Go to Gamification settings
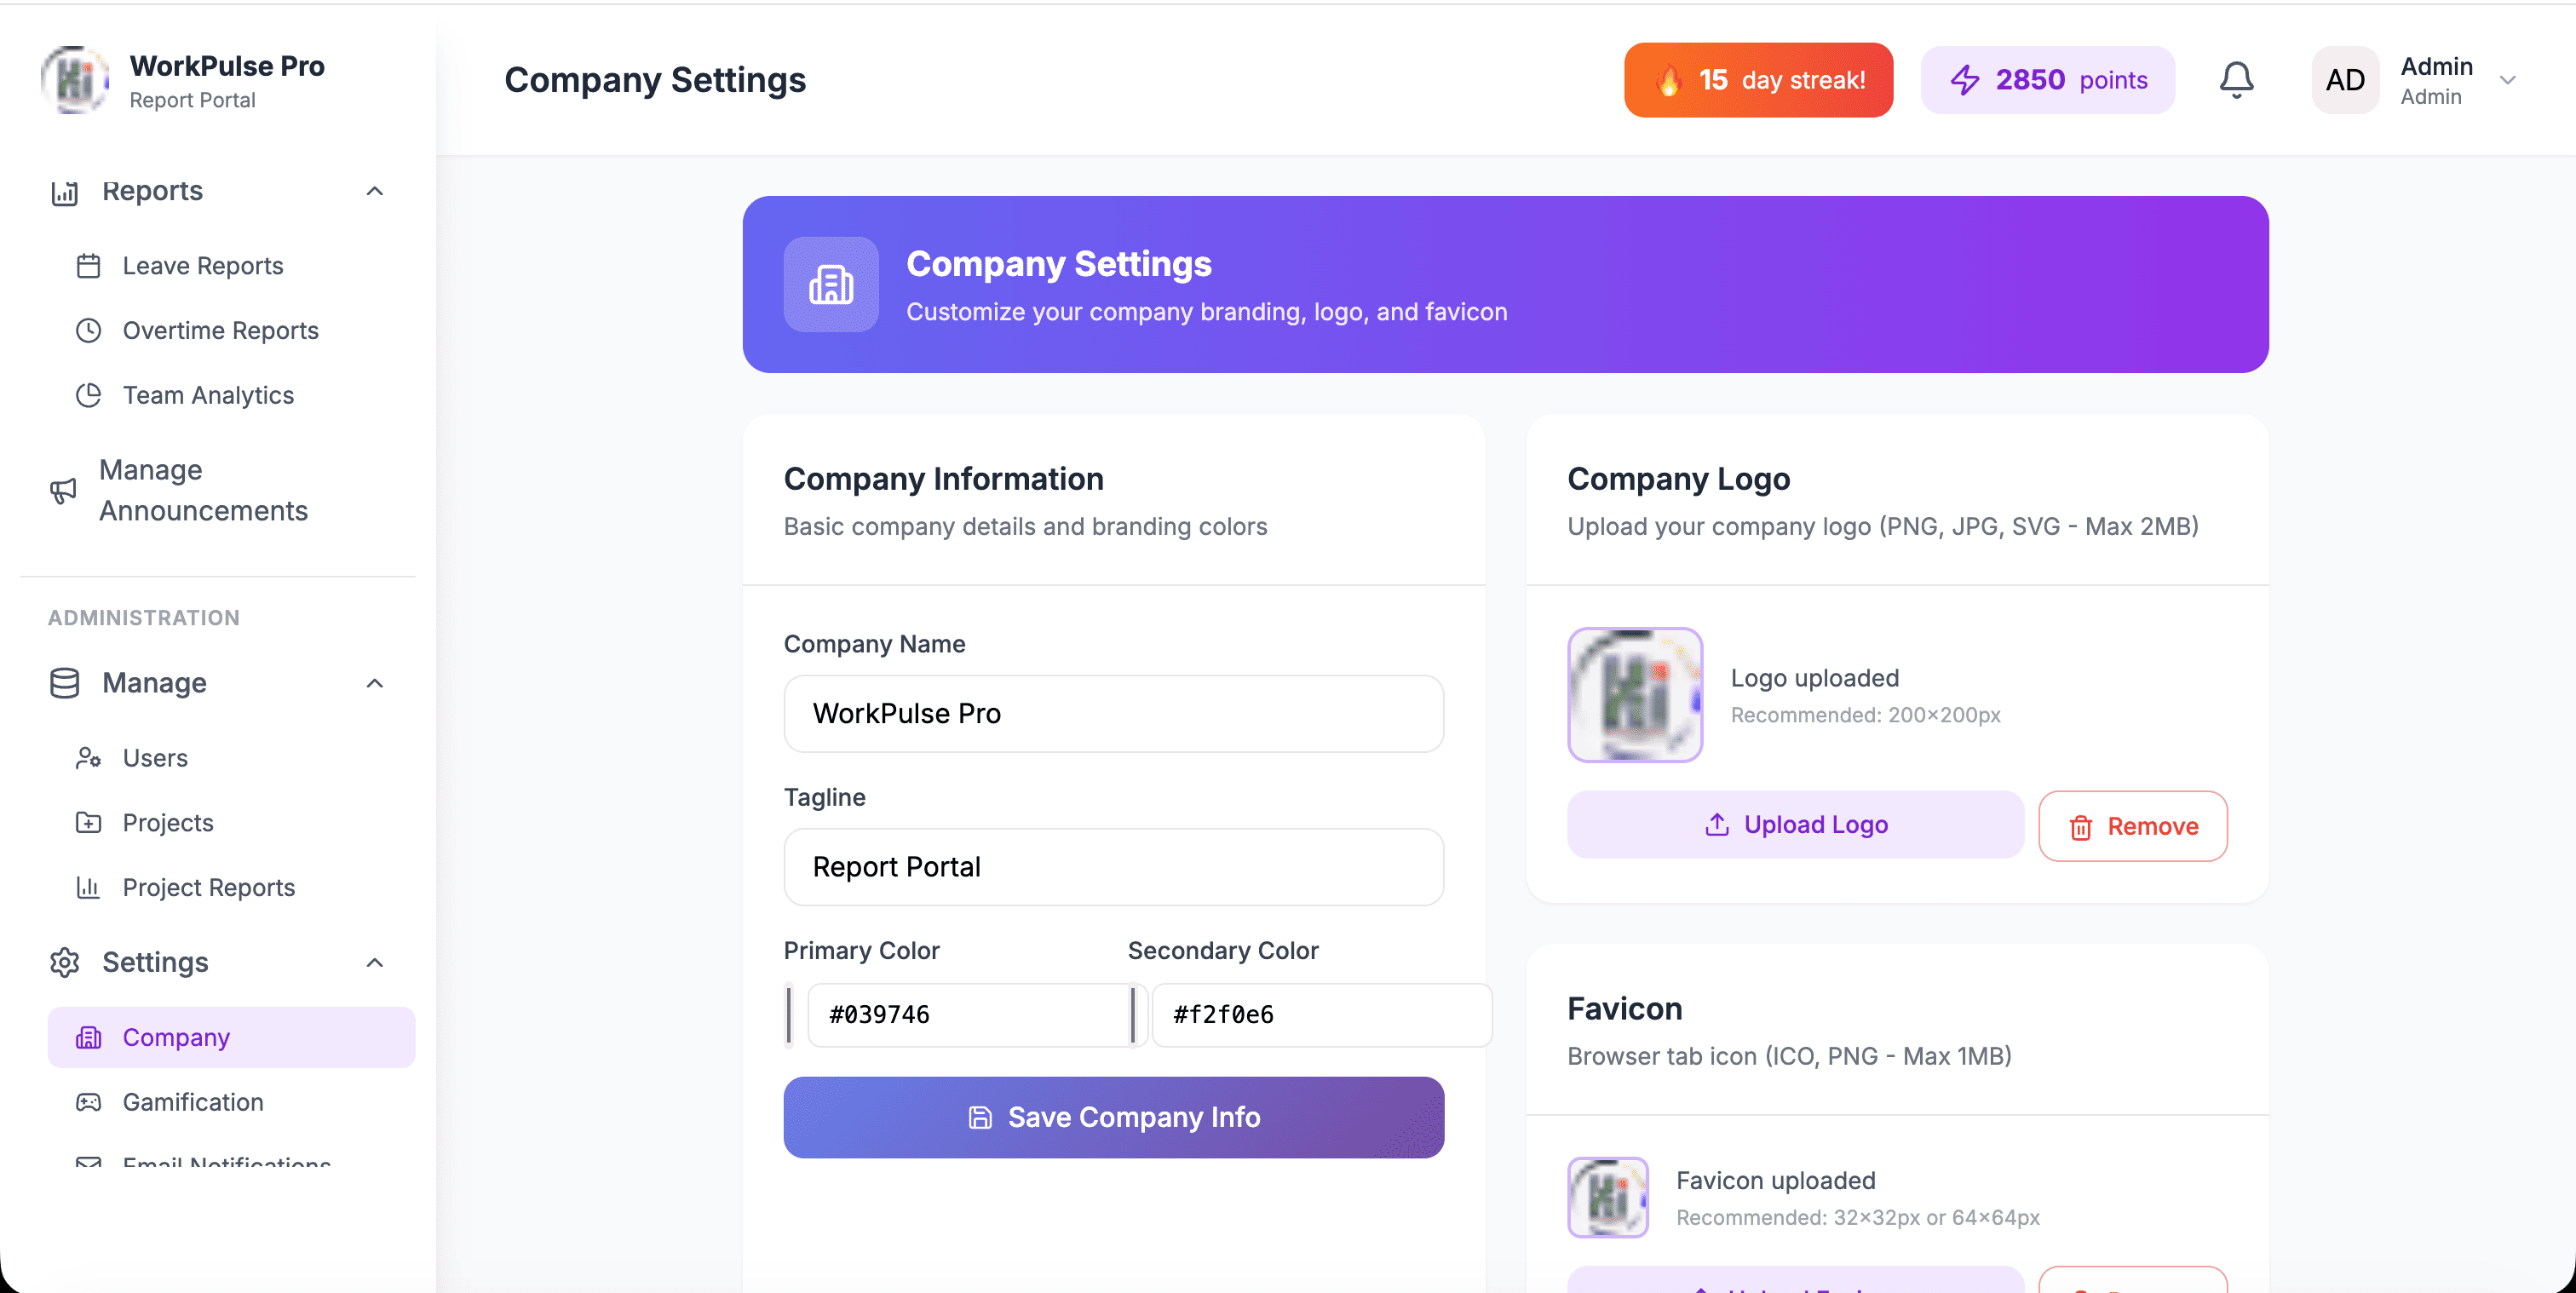Screen dimensions: 2576x1293 (x=192, y=1102)
